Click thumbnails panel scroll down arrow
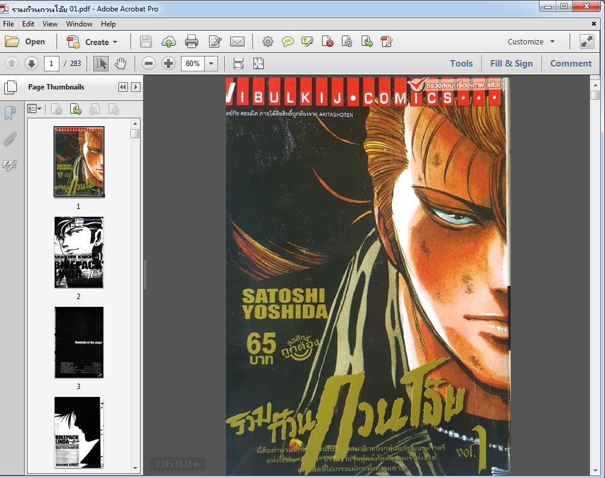Screen dimensions: 605x478 pos(135,468)
